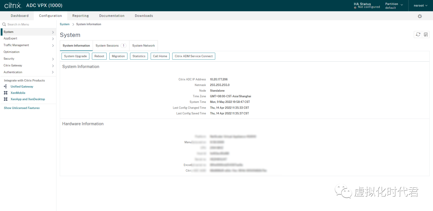
Task: Open the Unified Gateway link
Action: (x=22, y=86)
